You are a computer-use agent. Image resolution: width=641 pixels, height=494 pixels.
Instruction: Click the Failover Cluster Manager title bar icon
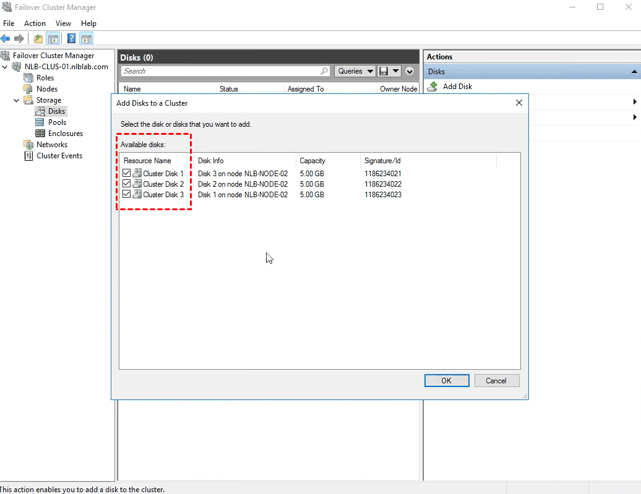point(7,7)
